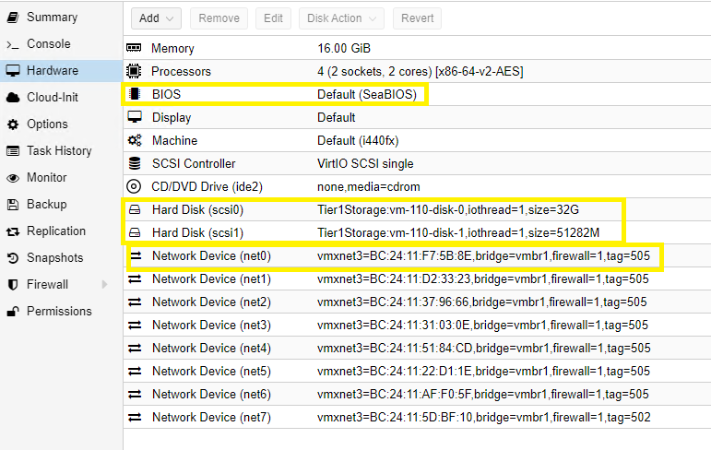This screenshot has height=450, width=711.
Task: Go to Cloud-Init settings
Action: (53, 97)
